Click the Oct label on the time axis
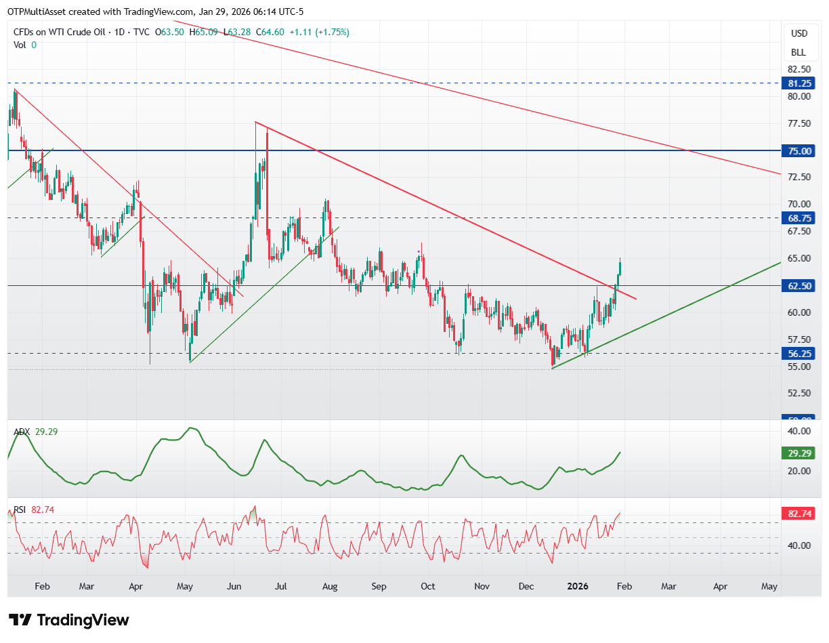The image size is (829, 643). [427, 586]
